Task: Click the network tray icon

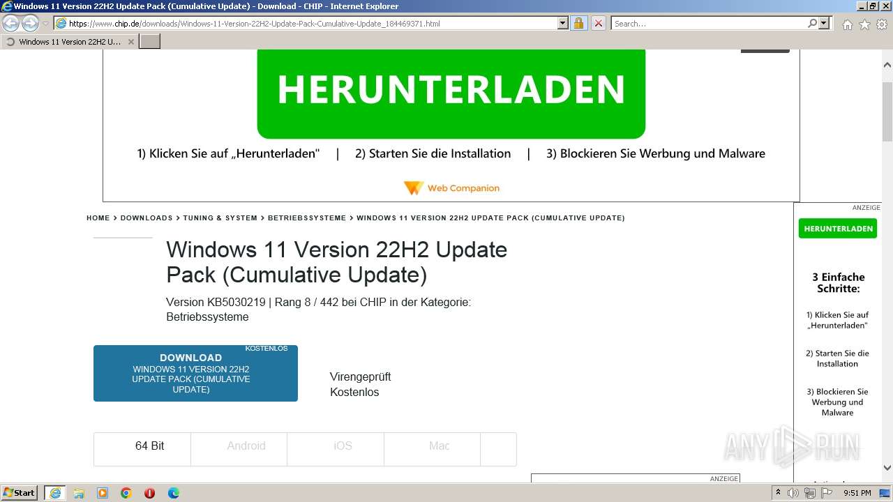Action: click(x=809, y=493)
